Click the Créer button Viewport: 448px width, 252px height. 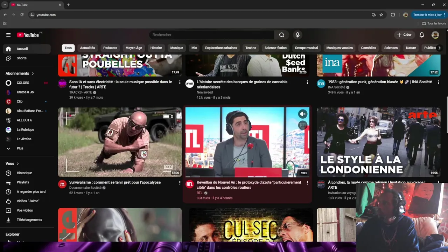coord(404,35)
